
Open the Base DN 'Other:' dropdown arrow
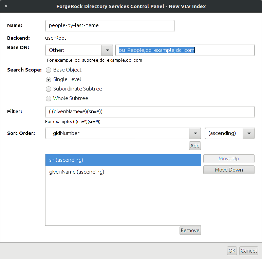click(107, 50)
